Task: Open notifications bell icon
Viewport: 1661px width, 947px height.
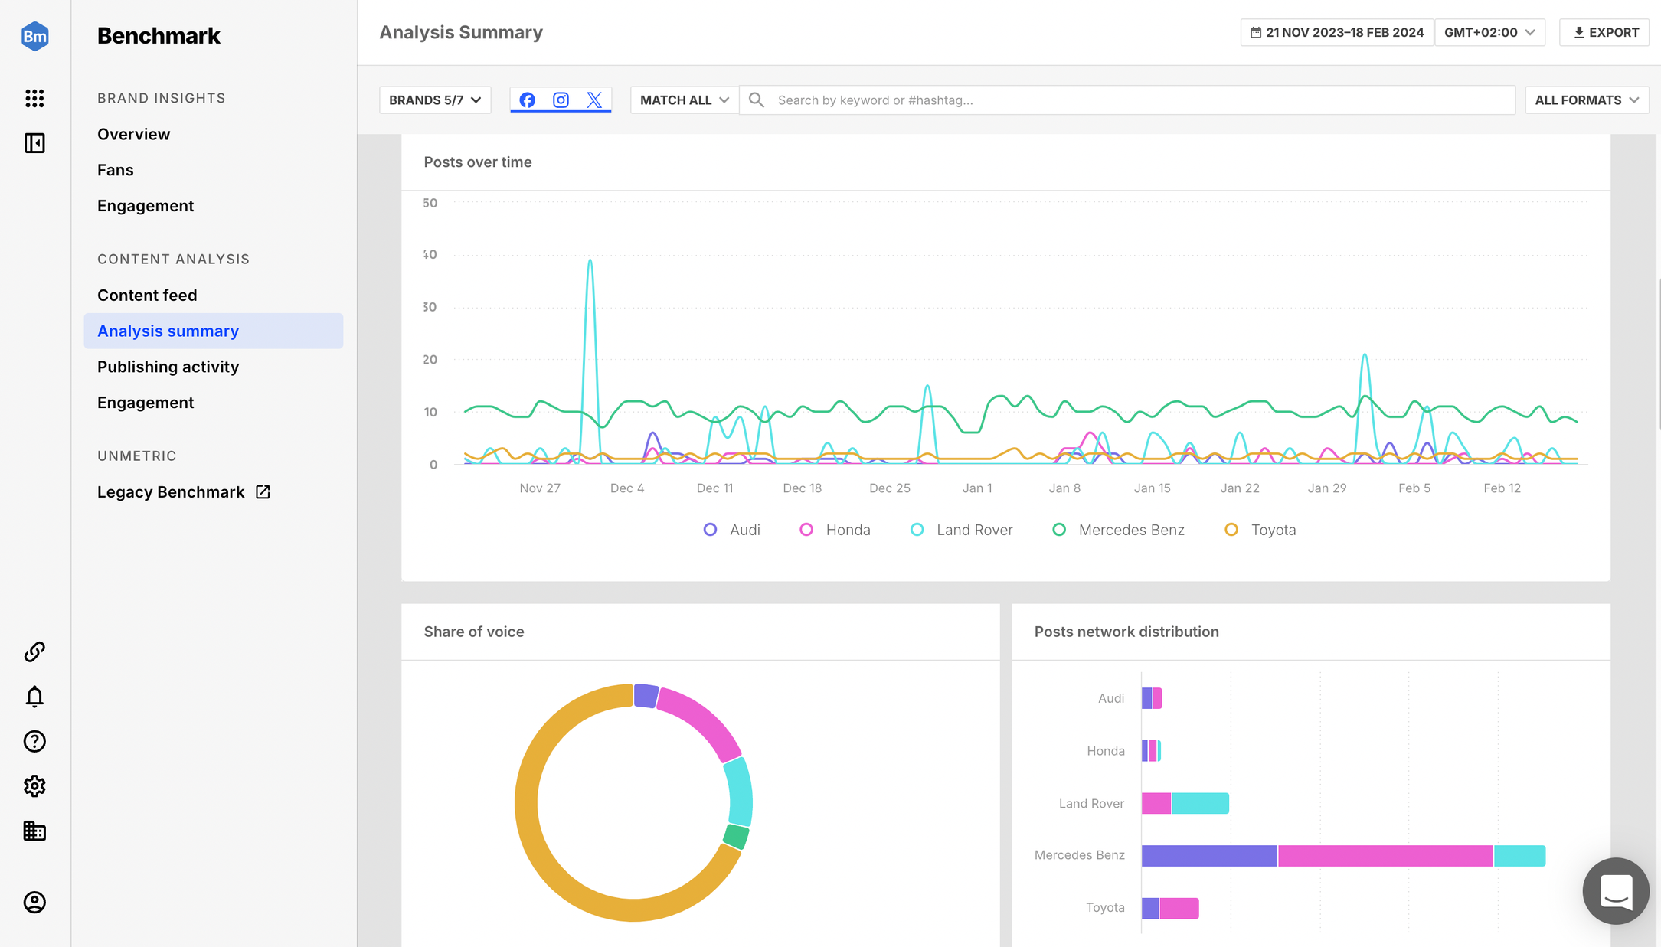Action: (34, 697)
